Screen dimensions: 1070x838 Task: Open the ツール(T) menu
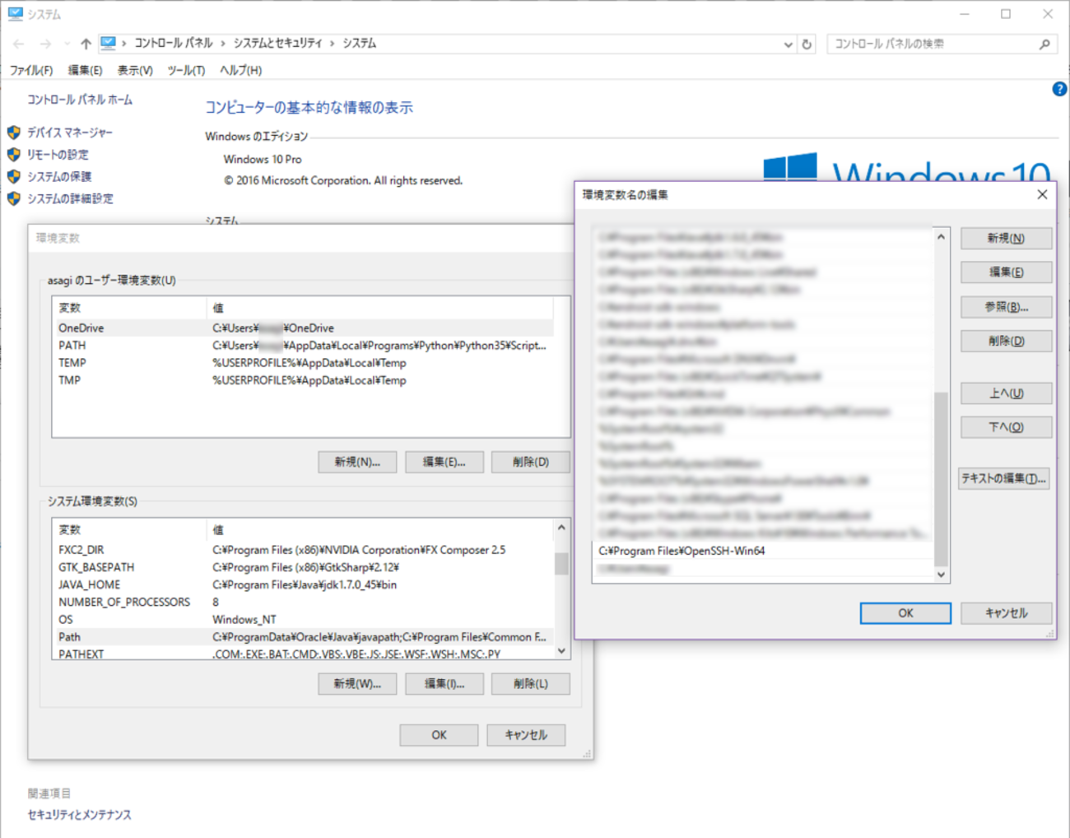tap(186, 71)
